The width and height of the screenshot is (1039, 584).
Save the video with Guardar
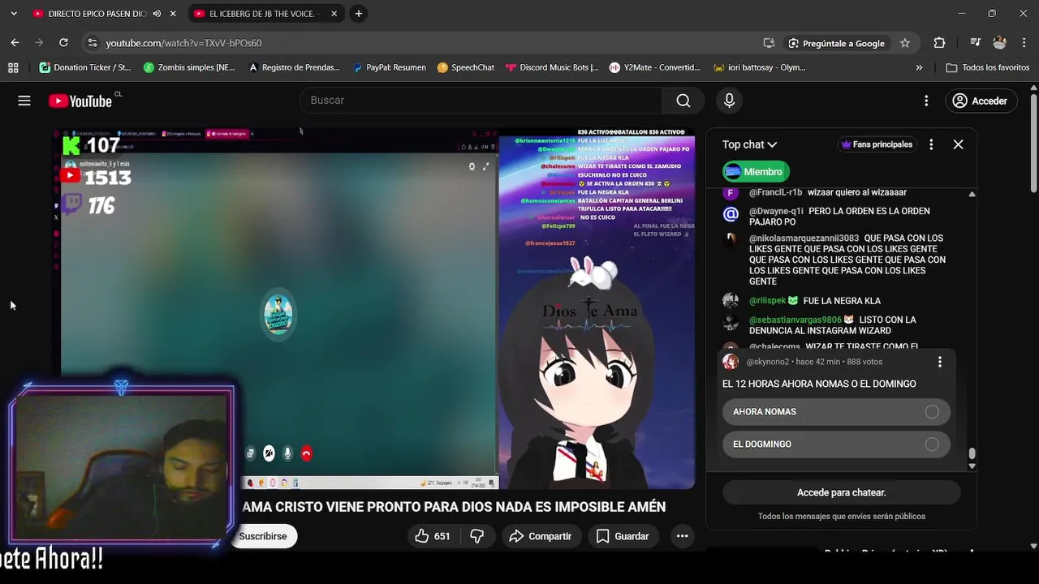pyautogui.click(x=623, y=536)
